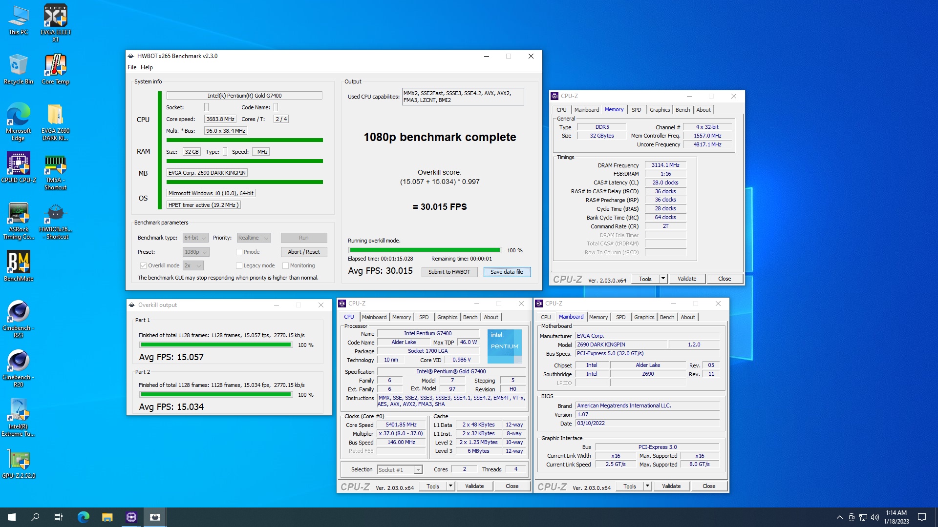Open Task View on taskbar
The height and width of the screenshot is (527, 938).
point(59,517)
